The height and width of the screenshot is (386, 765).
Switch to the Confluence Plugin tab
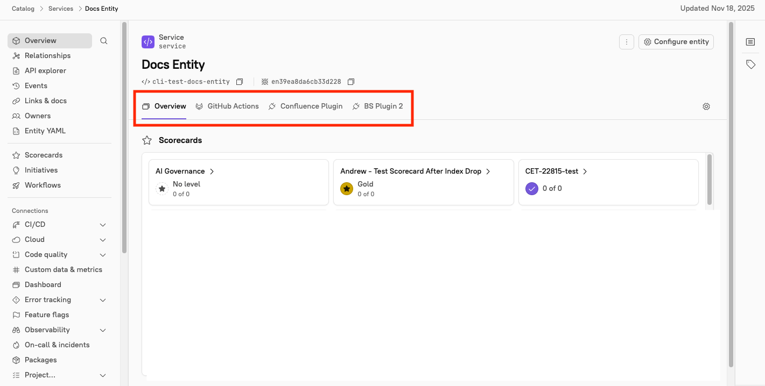pyautogui.click(x=305, y=106)
